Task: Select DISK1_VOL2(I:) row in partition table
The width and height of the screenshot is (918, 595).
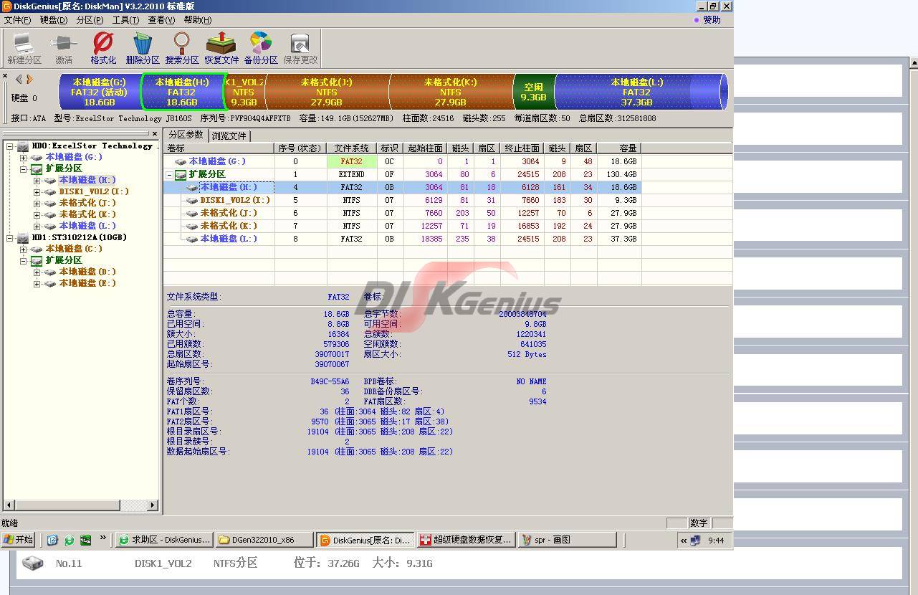Action: tap(401, 200)
